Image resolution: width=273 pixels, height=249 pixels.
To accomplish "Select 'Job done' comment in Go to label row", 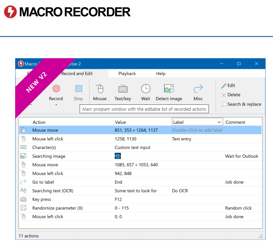I will pyautogui.click(x=234, y=182).
